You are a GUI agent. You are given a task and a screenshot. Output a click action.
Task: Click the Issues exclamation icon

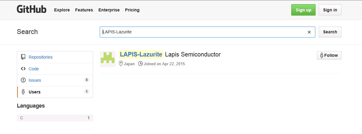click(23, 80)
